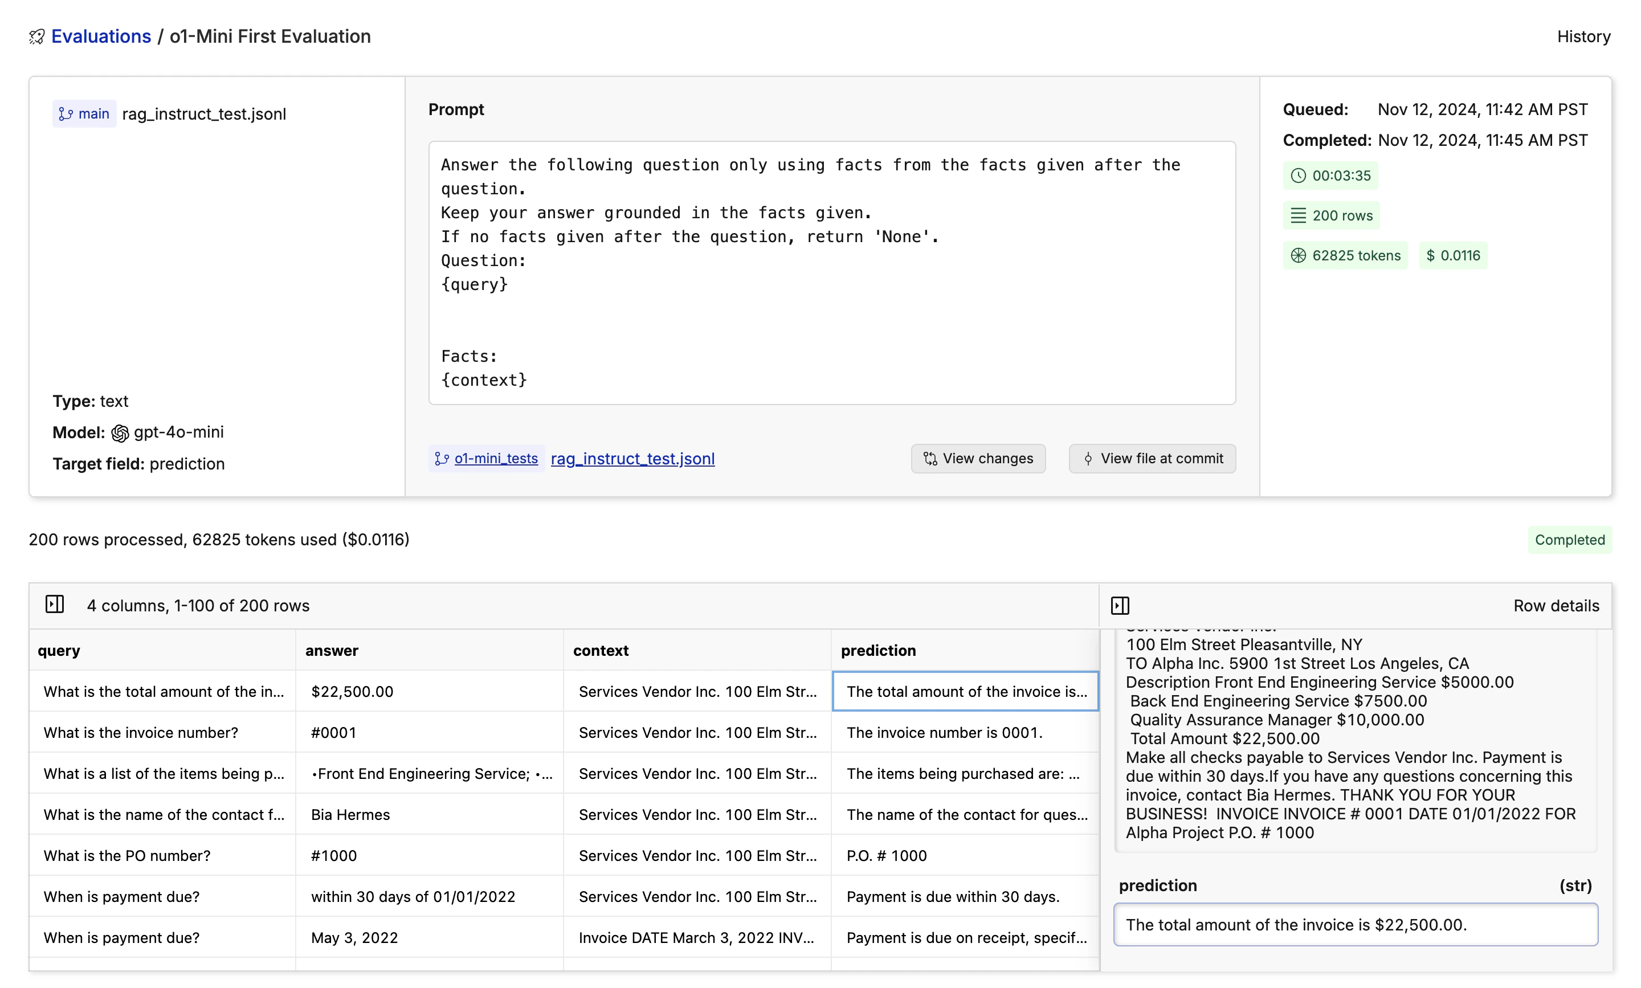
Task: Click the 62825 tokens badge
Action: 1345,256
